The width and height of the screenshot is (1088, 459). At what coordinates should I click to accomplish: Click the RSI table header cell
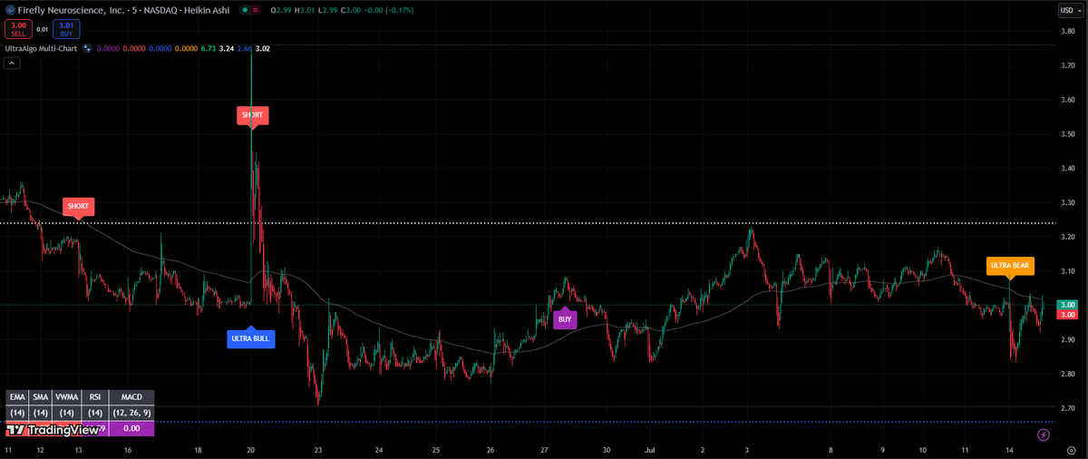pyautogui.click(x=94, y=397)
